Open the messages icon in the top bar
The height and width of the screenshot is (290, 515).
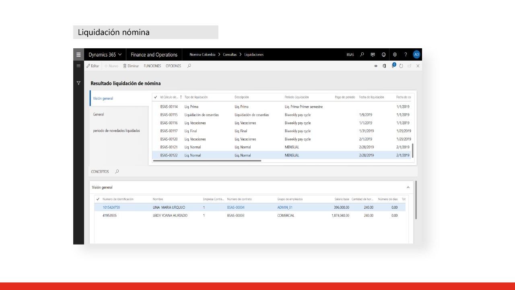click(373, 55)
